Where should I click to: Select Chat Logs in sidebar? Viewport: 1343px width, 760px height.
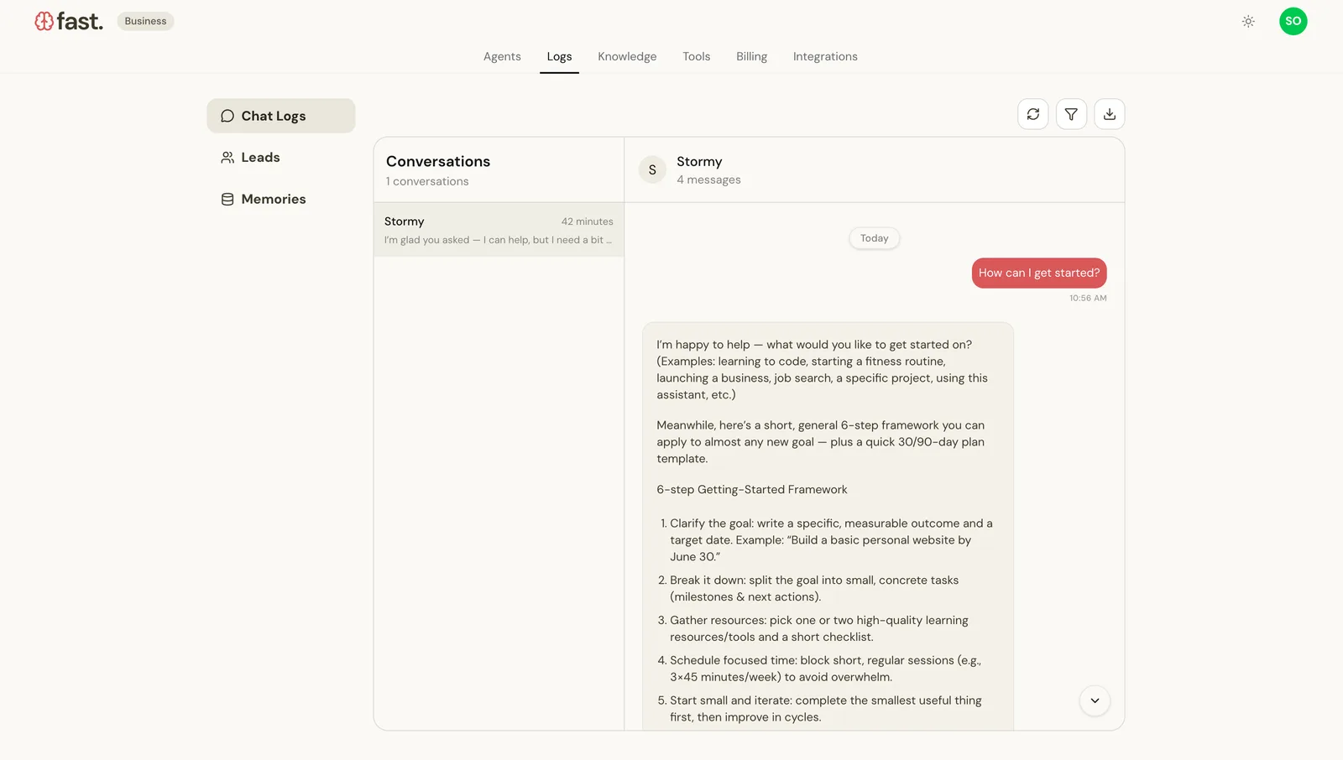281,116
